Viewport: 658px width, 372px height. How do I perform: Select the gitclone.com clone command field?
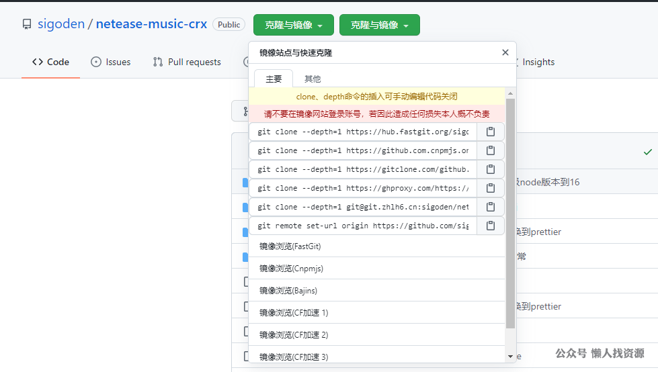click(x=363, y=169)
